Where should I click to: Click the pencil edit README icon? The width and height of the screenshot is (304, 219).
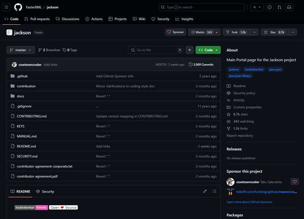[x=205, y=191]
